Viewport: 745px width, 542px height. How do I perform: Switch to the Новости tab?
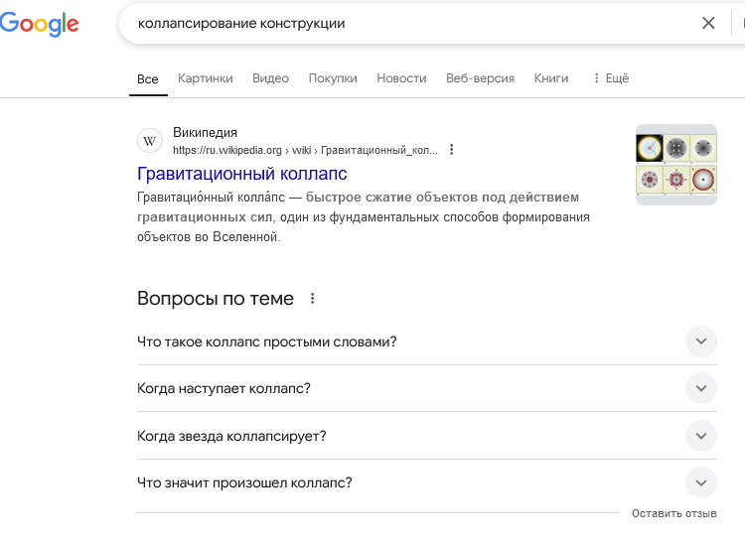(401, 78)
